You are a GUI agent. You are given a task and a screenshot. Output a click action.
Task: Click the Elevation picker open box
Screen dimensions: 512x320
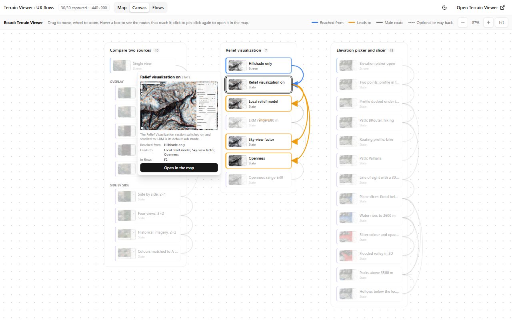pyautogui.click(x=369, y=66)
